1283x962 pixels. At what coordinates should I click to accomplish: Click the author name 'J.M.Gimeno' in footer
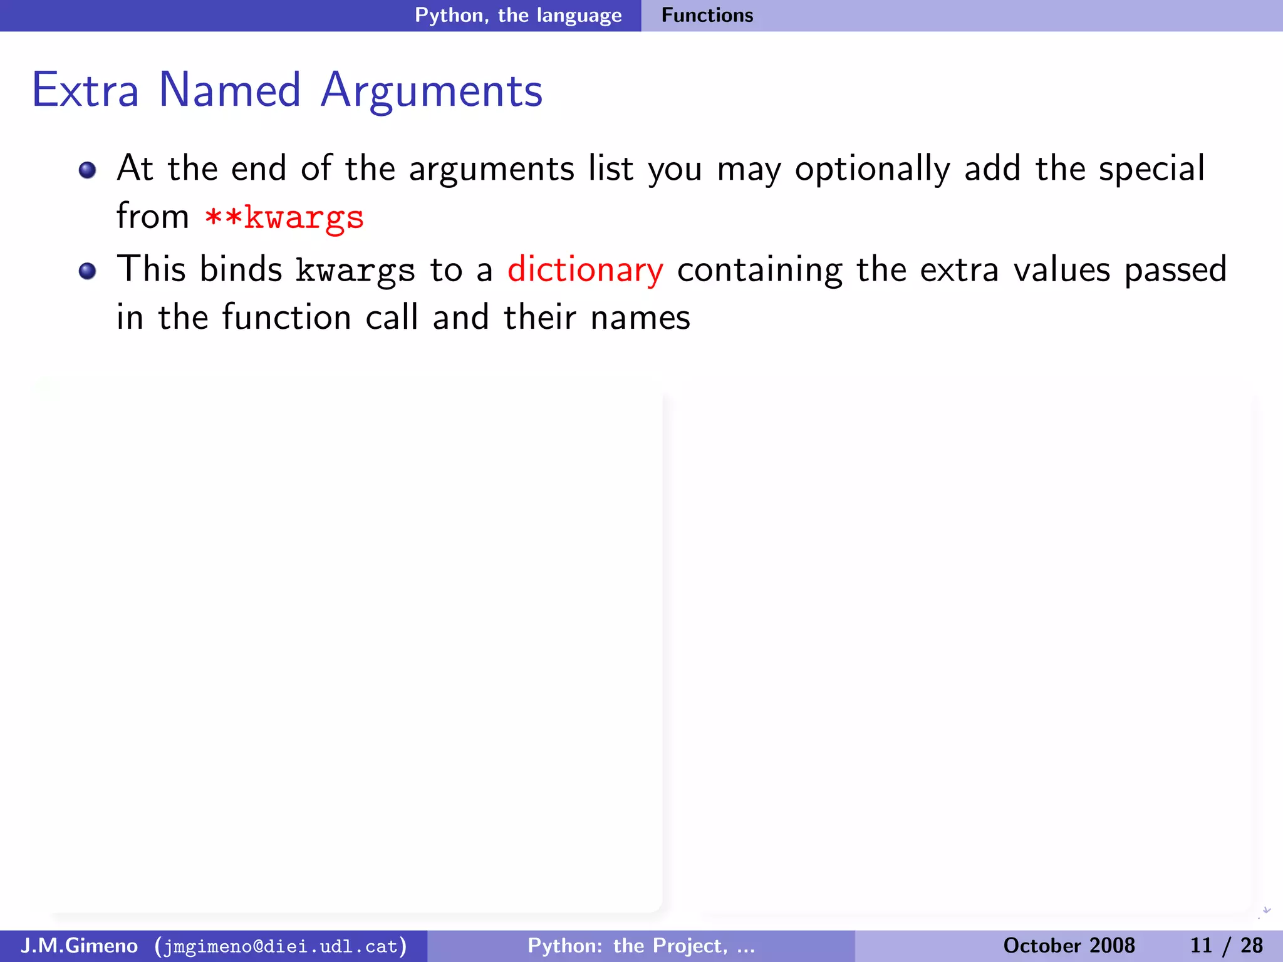click(x=80, y=945)
